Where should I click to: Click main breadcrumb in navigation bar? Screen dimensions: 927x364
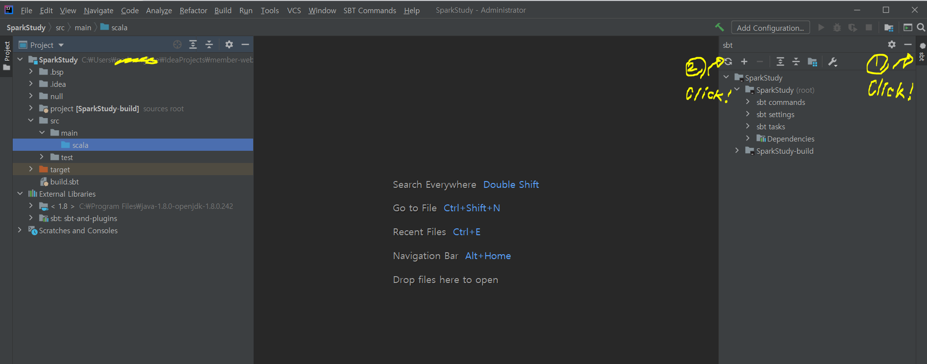point(83,28)
